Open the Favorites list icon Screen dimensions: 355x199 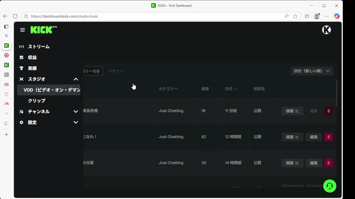pos(307,16)
